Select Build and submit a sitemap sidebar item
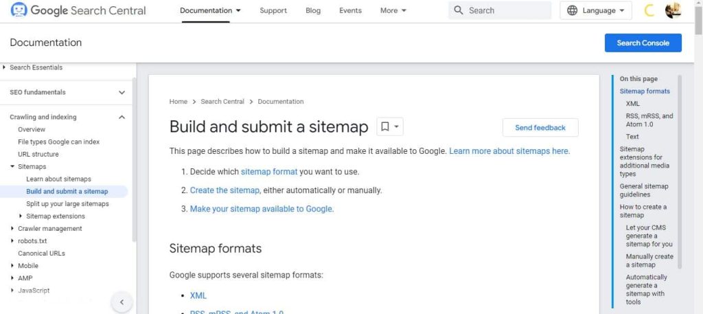703x314 pixels. (64, 191)
